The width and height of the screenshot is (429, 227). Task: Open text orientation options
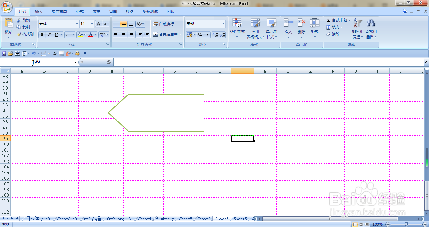click(x=140, y=24)
